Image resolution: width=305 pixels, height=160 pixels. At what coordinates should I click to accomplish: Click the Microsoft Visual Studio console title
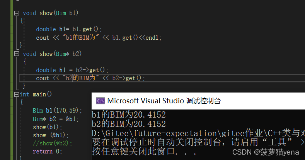click(164, 101)
